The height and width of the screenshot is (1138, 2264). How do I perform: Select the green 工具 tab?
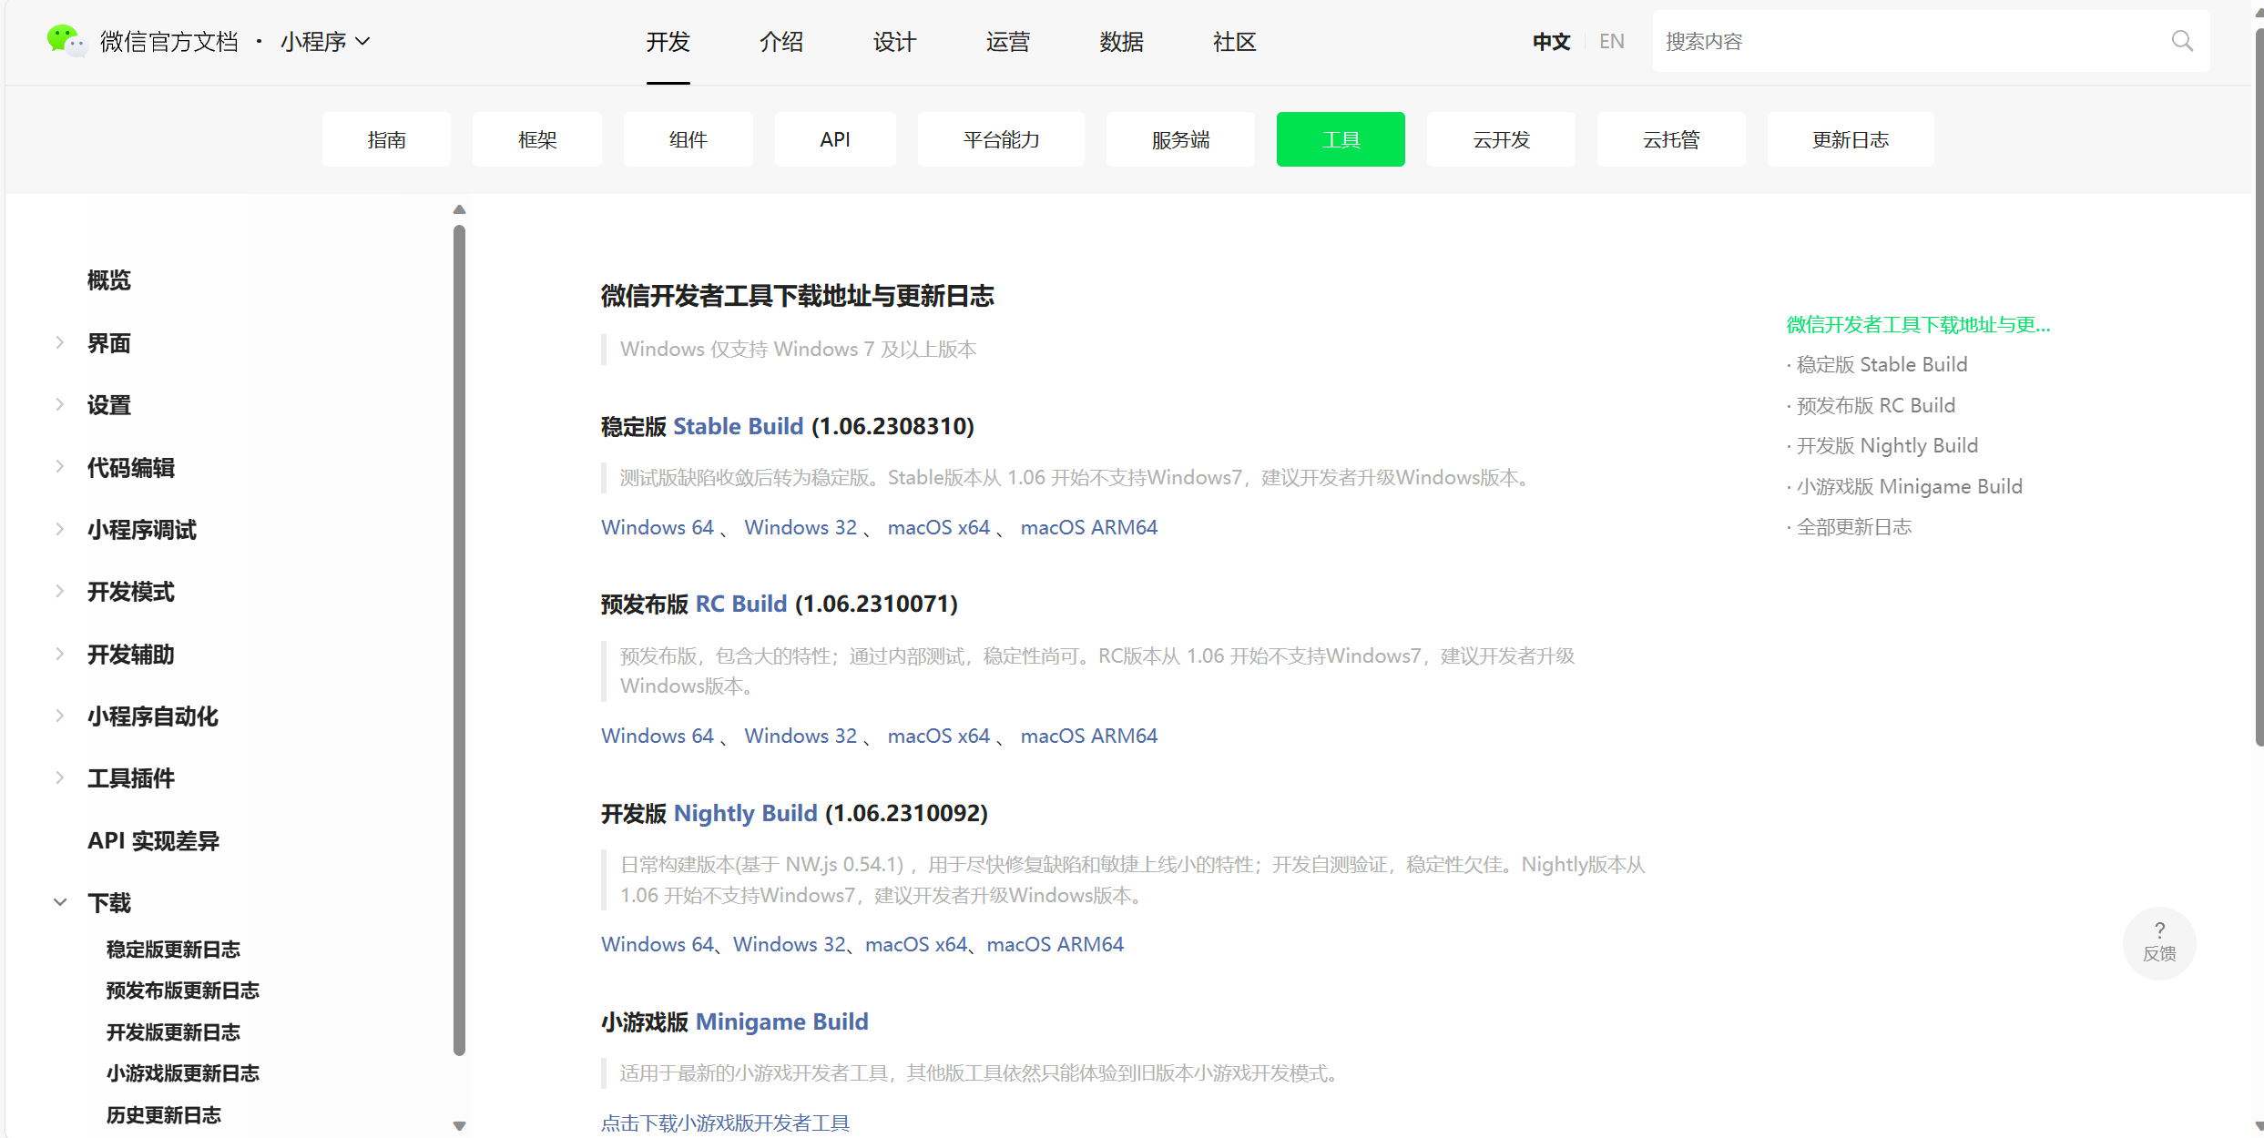tap(1341, 139)
